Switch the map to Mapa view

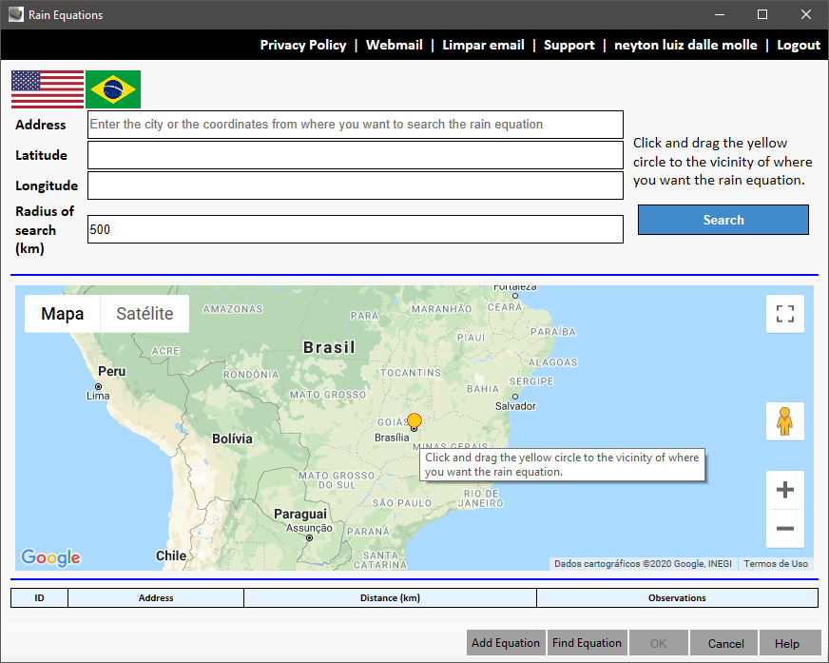tap(63, 314)
